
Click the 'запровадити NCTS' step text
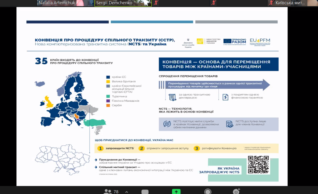click(120, 148)
